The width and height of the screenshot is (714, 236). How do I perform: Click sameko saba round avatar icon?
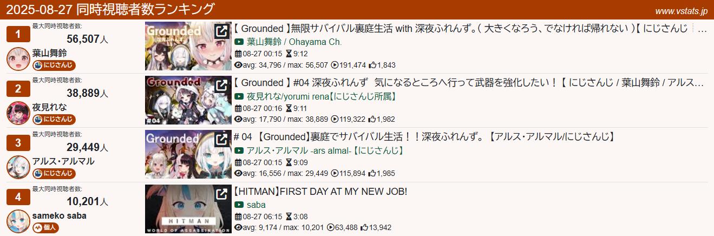17,221
